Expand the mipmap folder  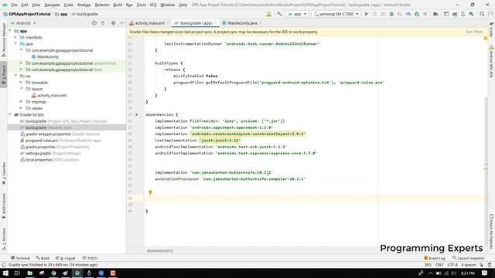click(x=22, y=101)
